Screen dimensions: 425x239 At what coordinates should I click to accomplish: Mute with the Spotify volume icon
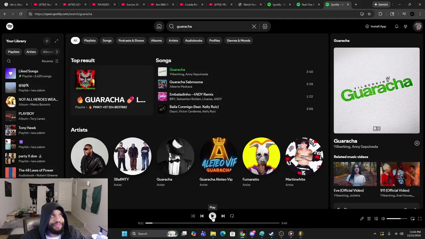[383, 219]
